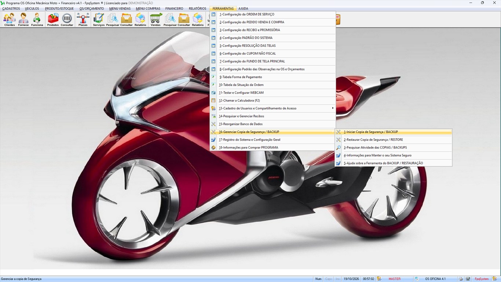501x282 pixels.
Task: Choose Configuração da ORDEM DE SERVIÇO
Action: pyautogui.click(x=273, y=14)
